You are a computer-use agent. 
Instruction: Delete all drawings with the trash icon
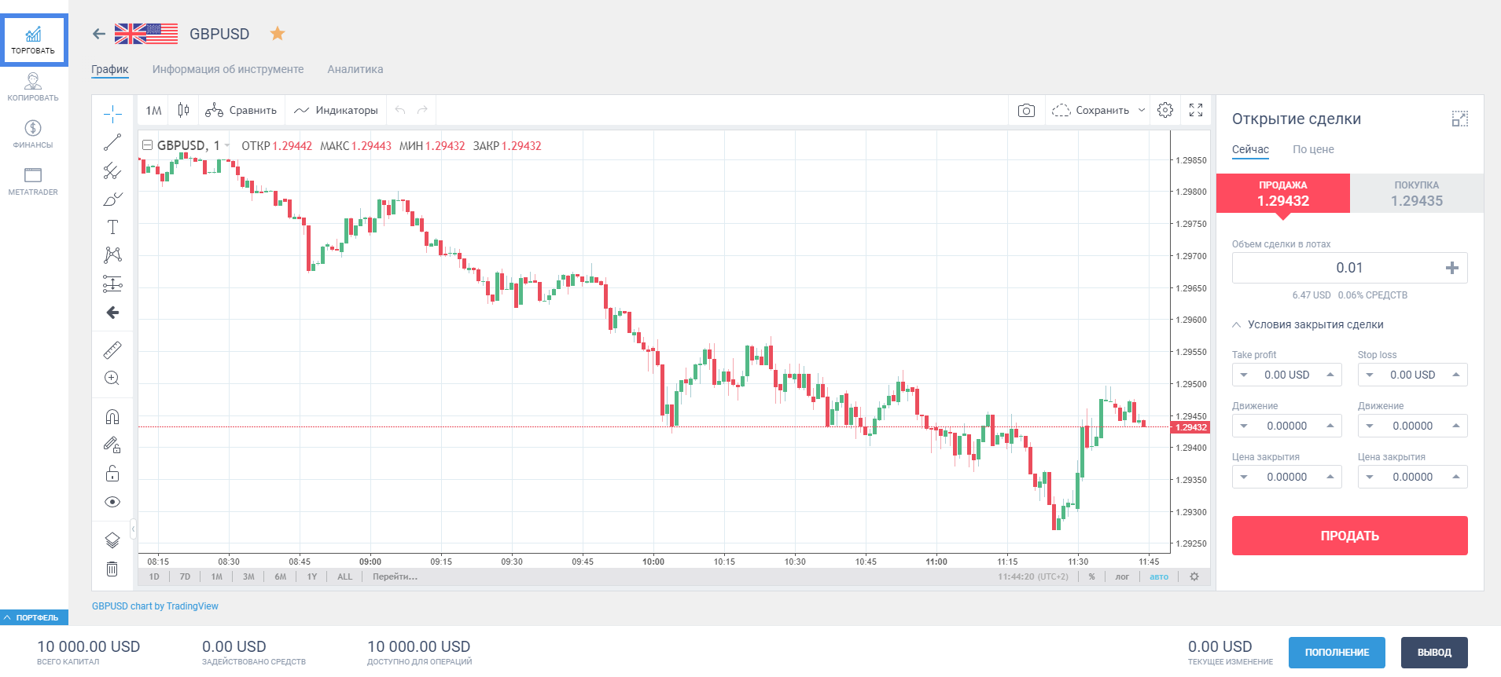tap(112, 569)
